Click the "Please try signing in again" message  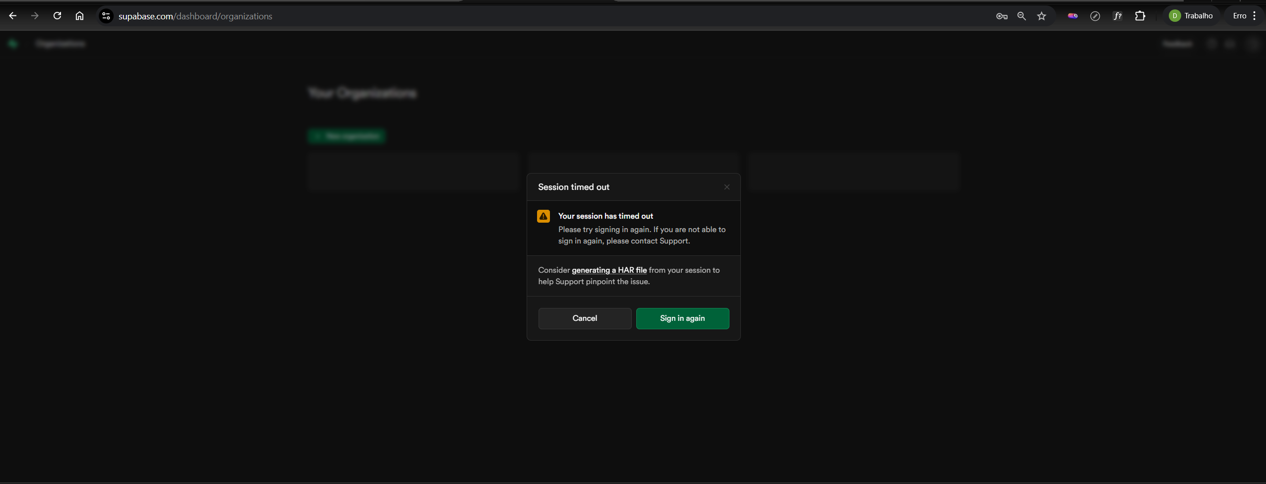642,235
